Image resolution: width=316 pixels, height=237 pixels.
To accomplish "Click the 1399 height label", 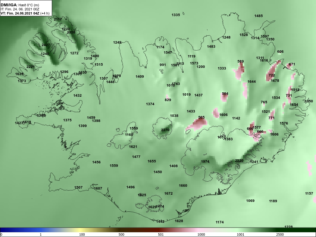I will click(82, 126).
